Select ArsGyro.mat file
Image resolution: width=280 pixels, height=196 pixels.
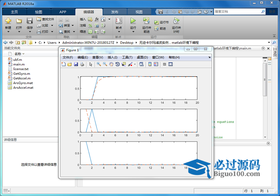23,83
